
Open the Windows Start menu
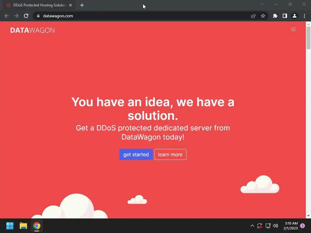[10, 226]
